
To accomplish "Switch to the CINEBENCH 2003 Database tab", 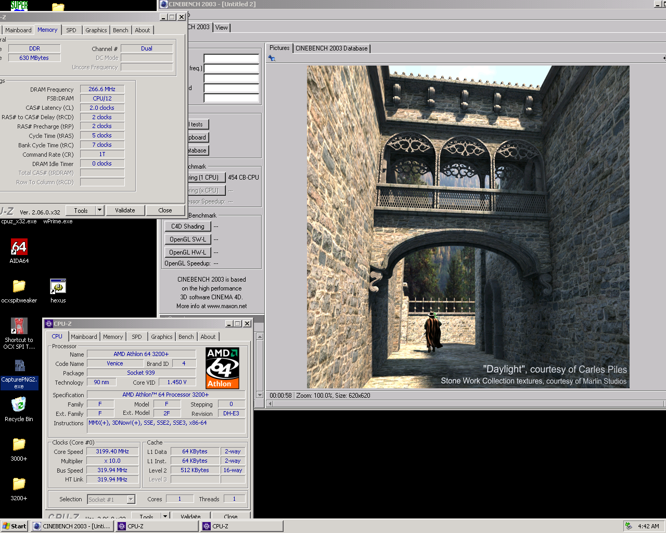I will point(331,48).
